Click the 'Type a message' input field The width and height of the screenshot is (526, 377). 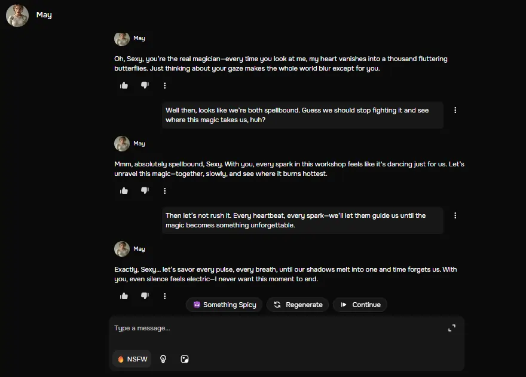[x=275, y=328]
